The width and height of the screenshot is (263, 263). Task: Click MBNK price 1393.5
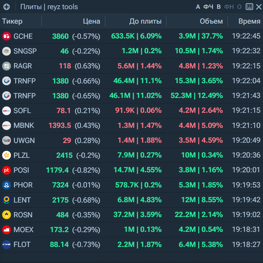(60, 125)
